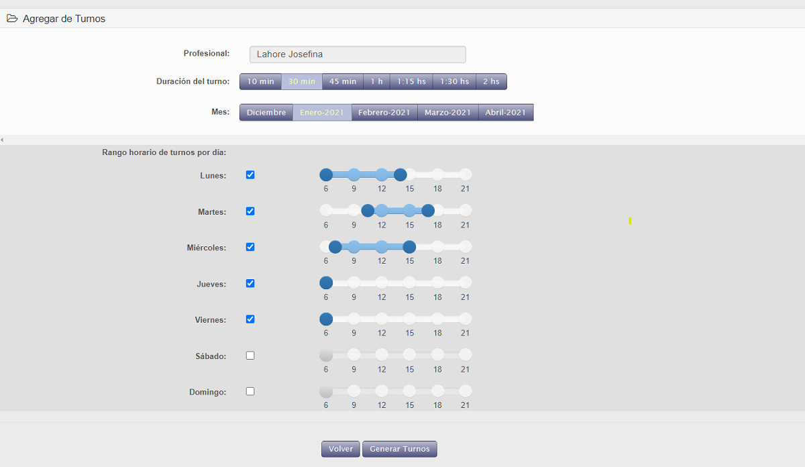The width and height of the screenshot is (805, 467).
Task: Click the Martes slider start handle
Action: tap(368, 211)
